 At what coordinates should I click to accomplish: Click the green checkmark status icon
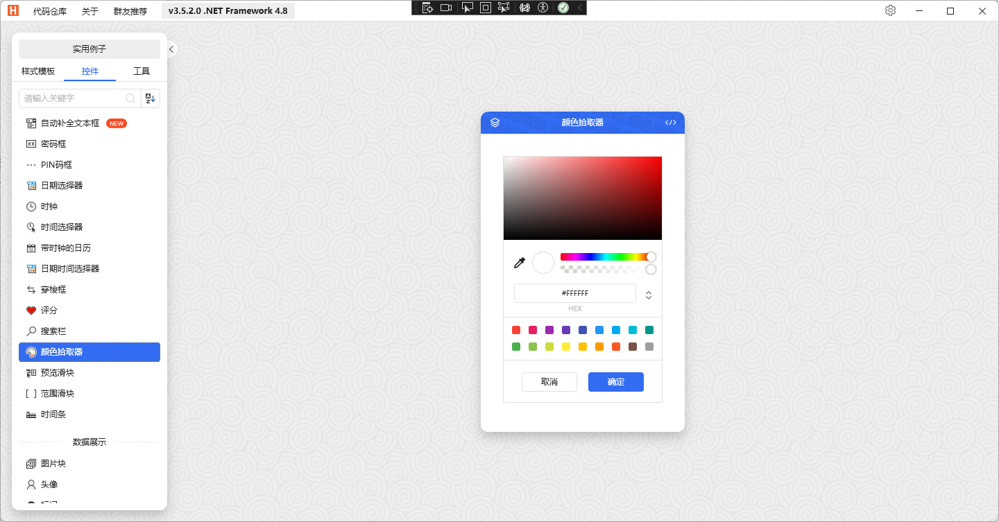(563, 8)
